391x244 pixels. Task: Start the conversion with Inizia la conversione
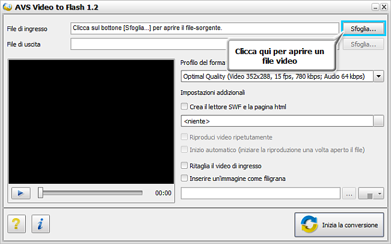(339, 225)
